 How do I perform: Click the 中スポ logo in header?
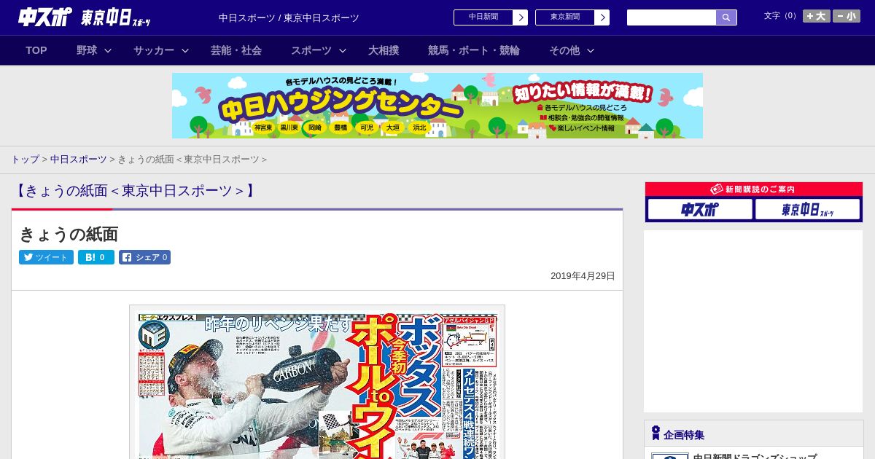(44, 17)
